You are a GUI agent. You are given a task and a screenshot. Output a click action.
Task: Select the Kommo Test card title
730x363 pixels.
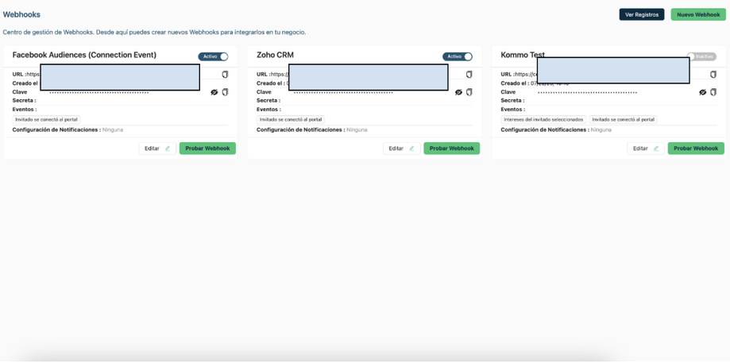pyautogui.click(x=523, y=55)
